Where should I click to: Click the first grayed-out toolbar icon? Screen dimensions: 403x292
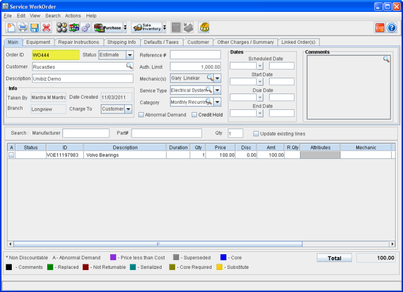pyautogui.click(x=176, y=28)
